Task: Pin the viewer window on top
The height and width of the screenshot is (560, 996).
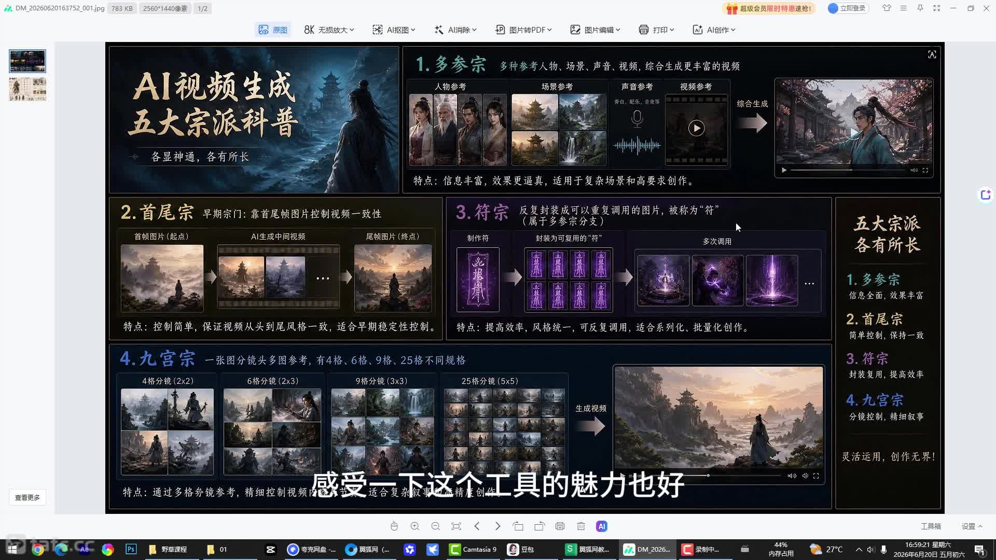Action: [920, 8]
